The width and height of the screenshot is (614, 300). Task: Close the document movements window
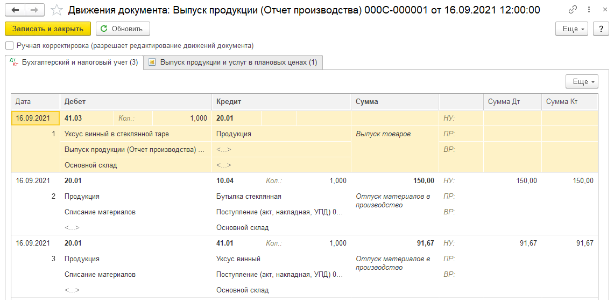coord(605,9)
